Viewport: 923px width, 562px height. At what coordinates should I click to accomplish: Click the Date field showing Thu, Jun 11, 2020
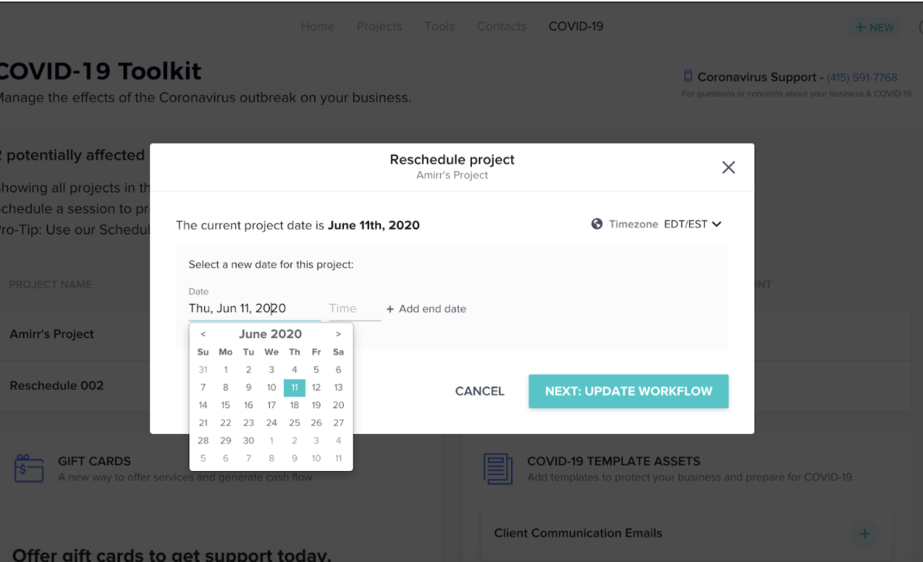[x=254, y=309]
